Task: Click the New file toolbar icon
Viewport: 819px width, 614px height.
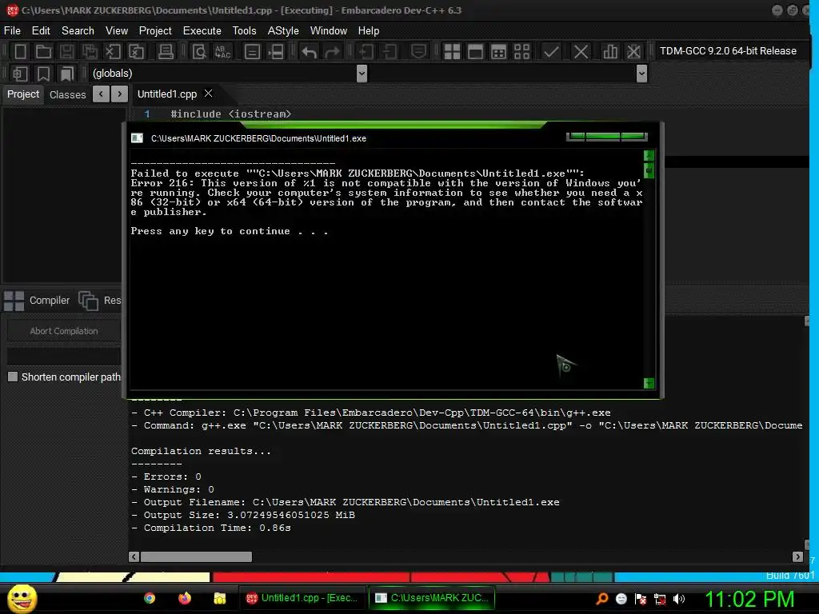Action: (20, 51)
